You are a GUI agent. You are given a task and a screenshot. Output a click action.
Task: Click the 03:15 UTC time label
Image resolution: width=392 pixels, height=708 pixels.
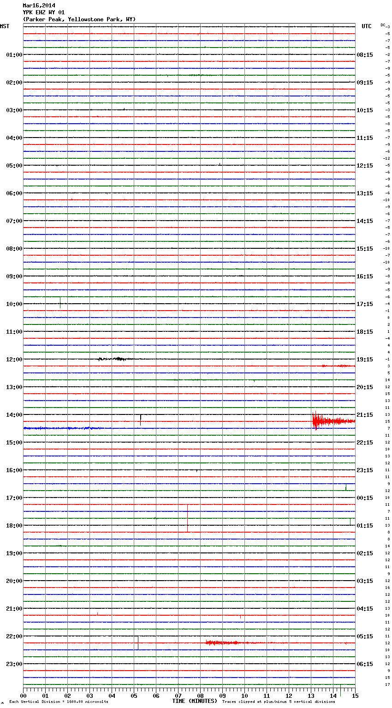[x=365, y=581]
